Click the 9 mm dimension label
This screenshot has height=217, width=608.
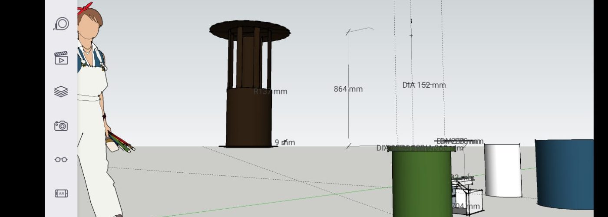[x=285, y=142]
